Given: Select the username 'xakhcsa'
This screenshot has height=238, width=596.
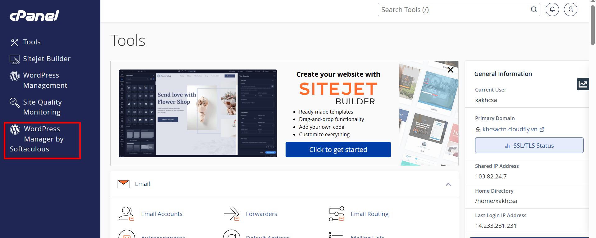Looking at the screenshot, I should (486, 100).
